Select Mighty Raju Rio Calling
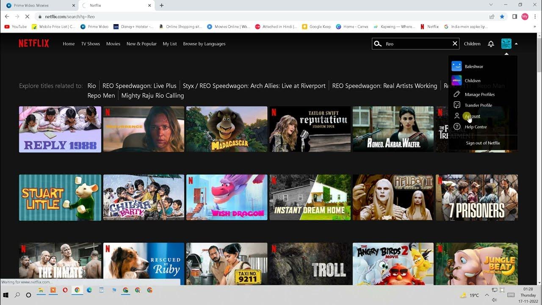This screenshot has width=542, height=305. tap(152, 95)
